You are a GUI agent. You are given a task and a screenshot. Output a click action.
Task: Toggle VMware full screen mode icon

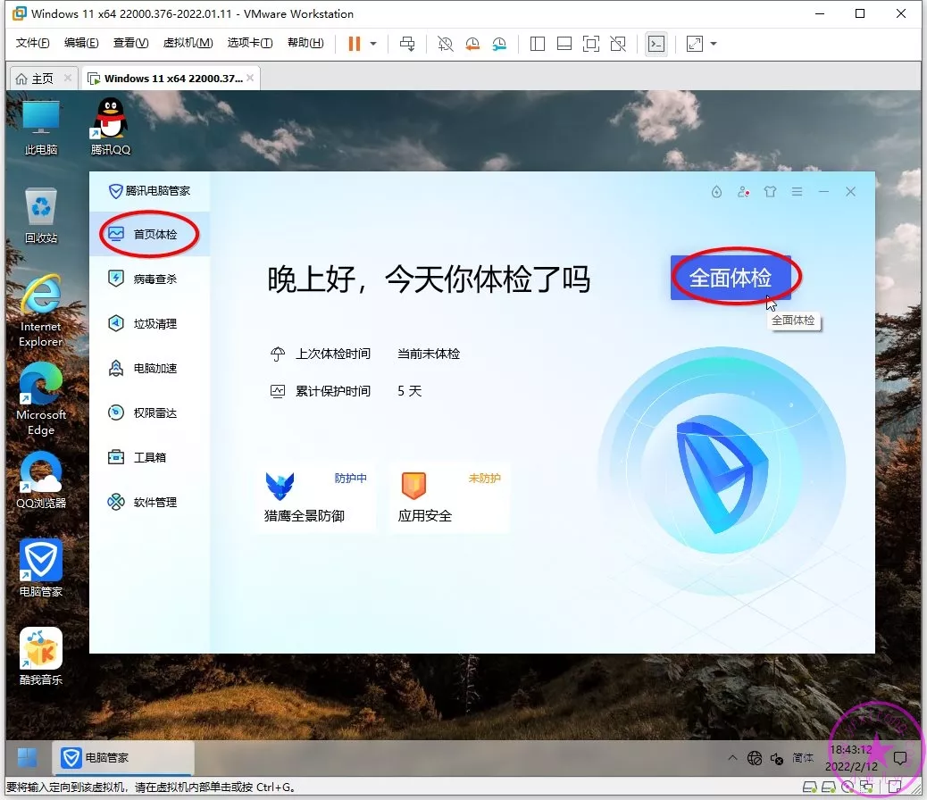coord(590,44)
